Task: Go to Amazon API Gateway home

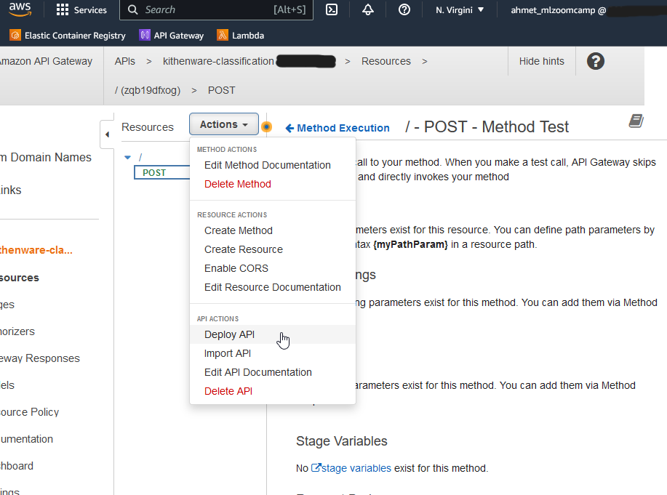Action: point(46,61)
